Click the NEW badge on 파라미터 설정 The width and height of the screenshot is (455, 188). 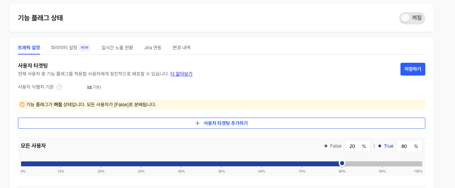(x=85, y=48)
